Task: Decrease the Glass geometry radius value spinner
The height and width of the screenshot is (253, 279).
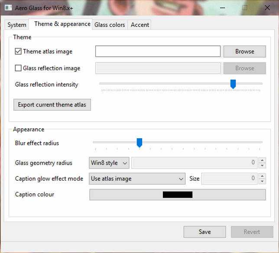Action: (x=262, y=165)
